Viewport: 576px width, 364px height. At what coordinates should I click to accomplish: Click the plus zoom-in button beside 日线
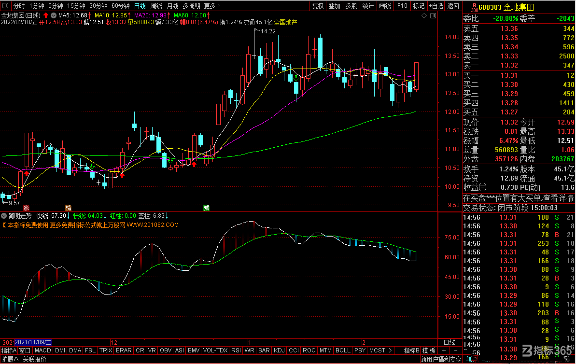[x=444, y=350]
